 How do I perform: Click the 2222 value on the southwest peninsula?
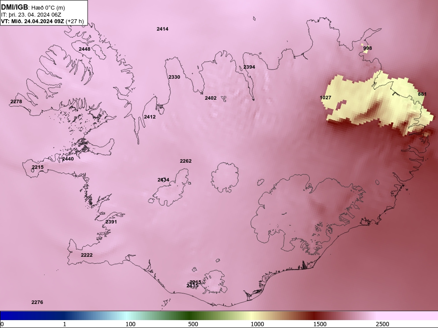coord(87,255)
